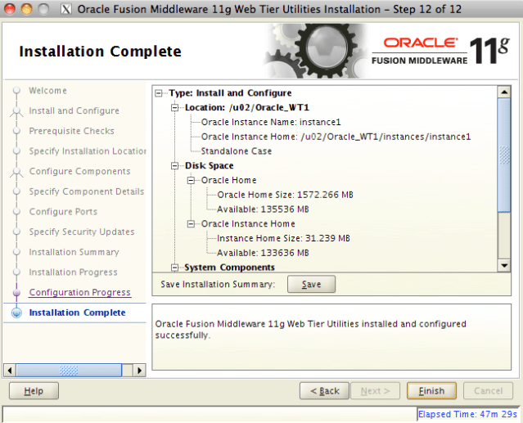The width and height of the screenshot is (523, 423).
Task: Click the Finish button
Action: (437, 391)
